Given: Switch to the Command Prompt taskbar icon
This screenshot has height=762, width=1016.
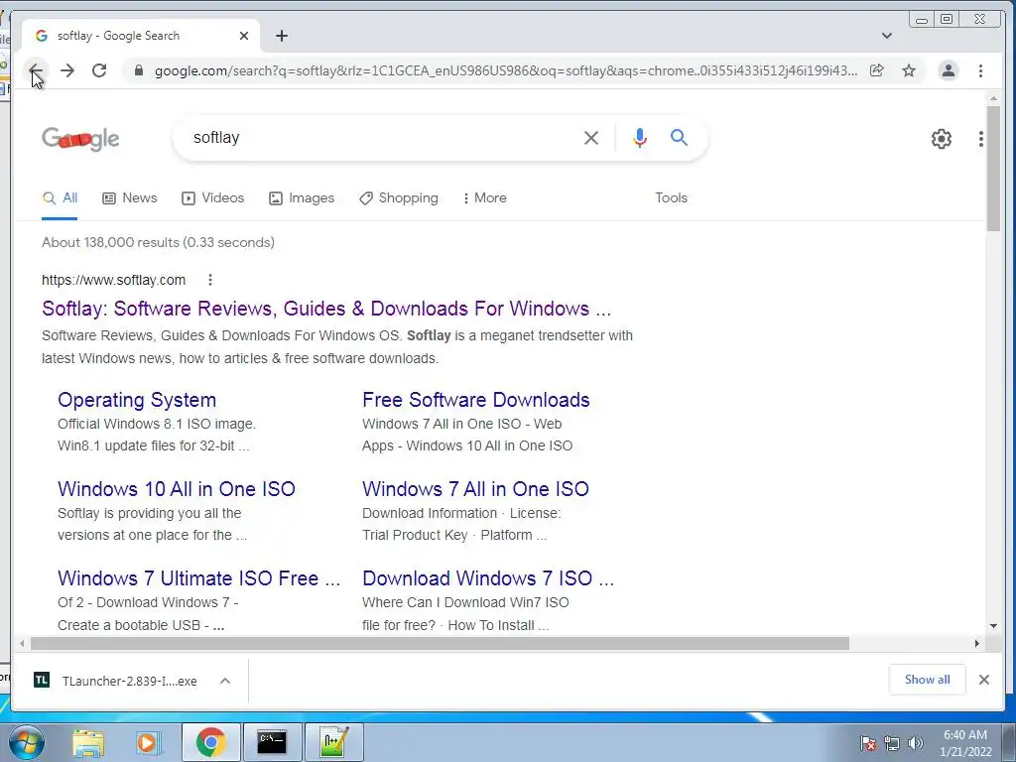Looking at the screenshot, I should (272, 742).
